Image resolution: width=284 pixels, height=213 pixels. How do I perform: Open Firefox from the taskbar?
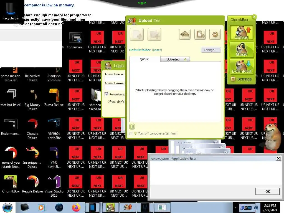click(76, 207)
